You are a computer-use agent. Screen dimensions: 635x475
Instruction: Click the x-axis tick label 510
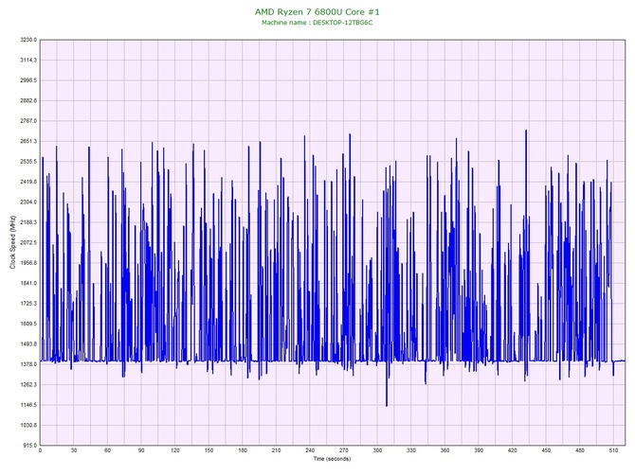point(613,450)
